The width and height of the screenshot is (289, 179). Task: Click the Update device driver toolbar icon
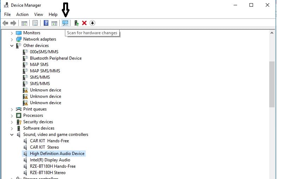[76, 23]
